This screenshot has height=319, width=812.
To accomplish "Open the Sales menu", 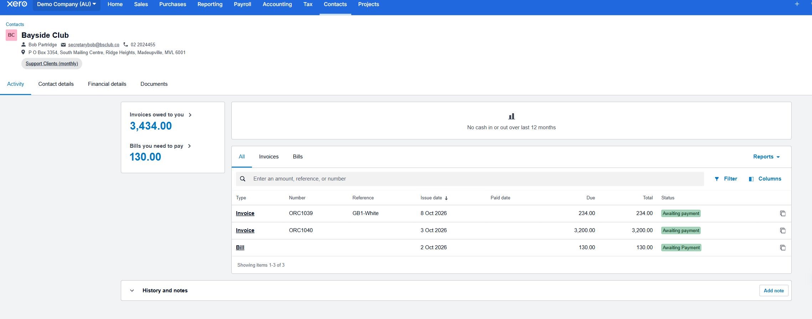I will point(141,4).
